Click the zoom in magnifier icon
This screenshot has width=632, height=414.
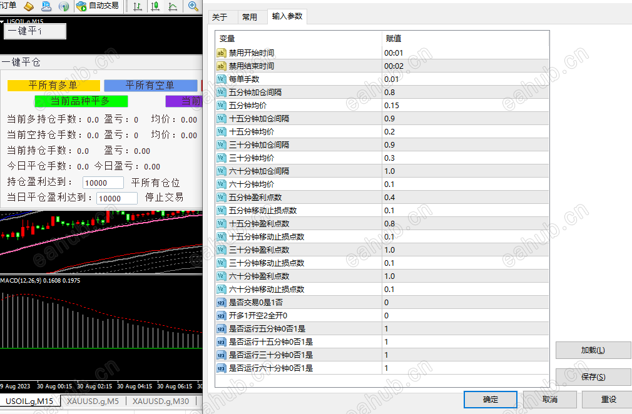(193, 6)
